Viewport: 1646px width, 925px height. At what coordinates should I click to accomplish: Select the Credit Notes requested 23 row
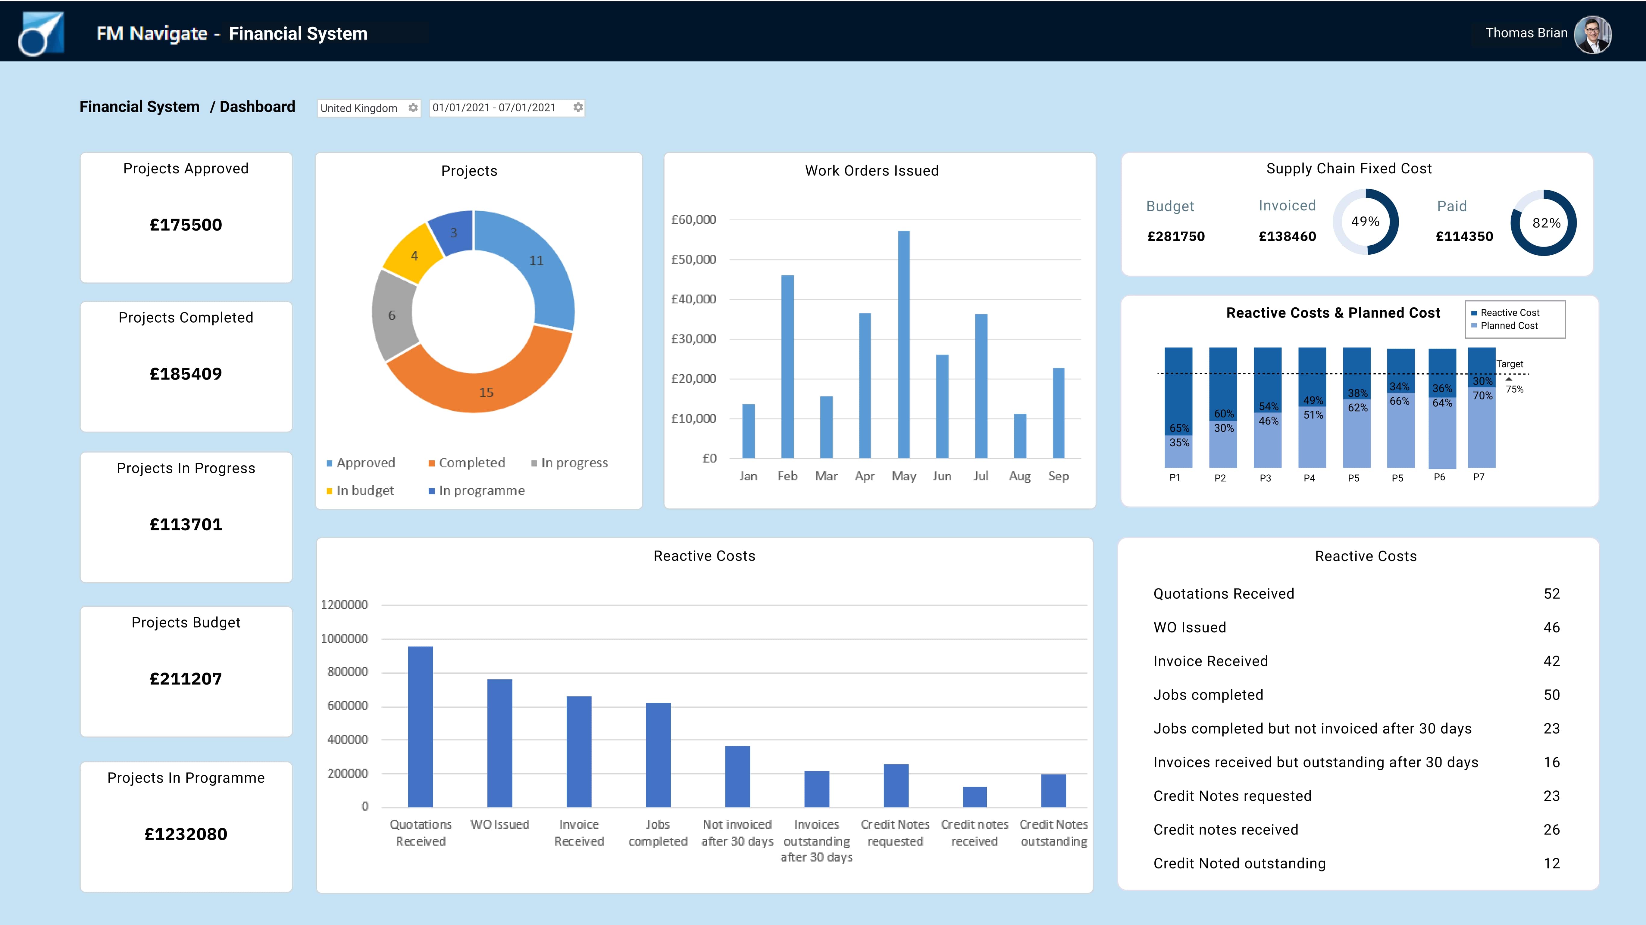point(1356,796)
